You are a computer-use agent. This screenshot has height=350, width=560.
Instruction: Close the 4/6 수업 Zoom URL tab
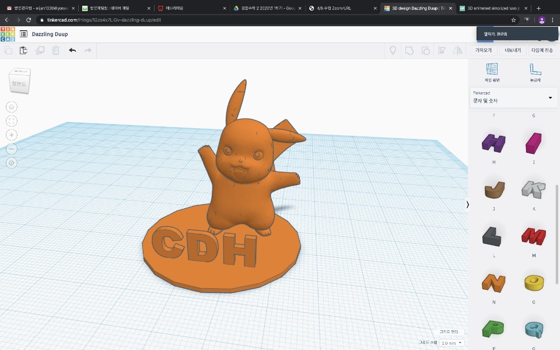pyautogui.click(x=375, y=8)
